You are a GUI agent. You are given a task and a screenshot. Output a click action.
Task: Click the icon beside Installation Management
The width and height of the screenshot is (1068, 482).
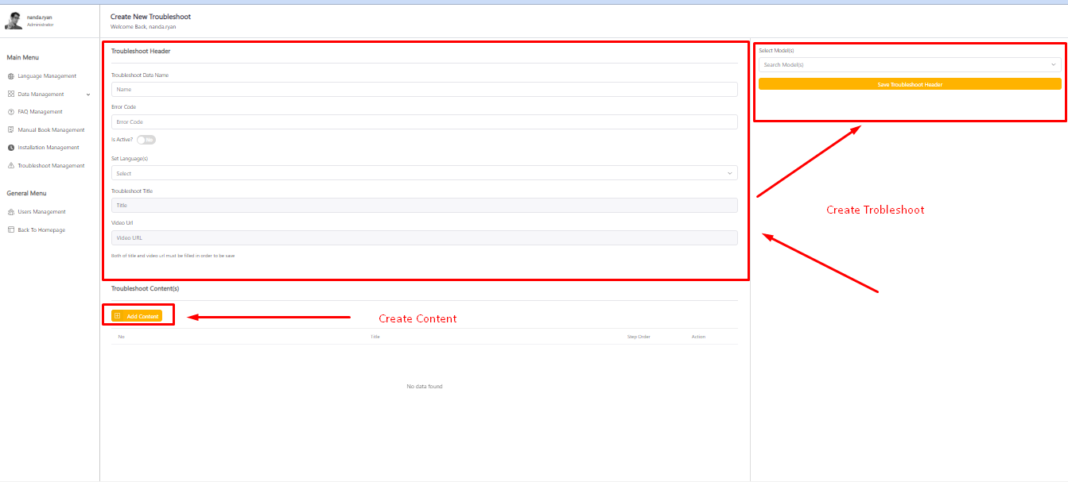coord(10,148)
